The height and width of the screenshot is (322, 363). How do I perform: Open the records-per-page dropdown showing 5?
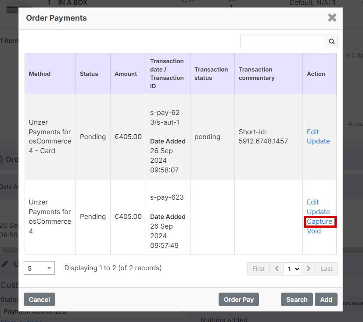click(39, 268)
